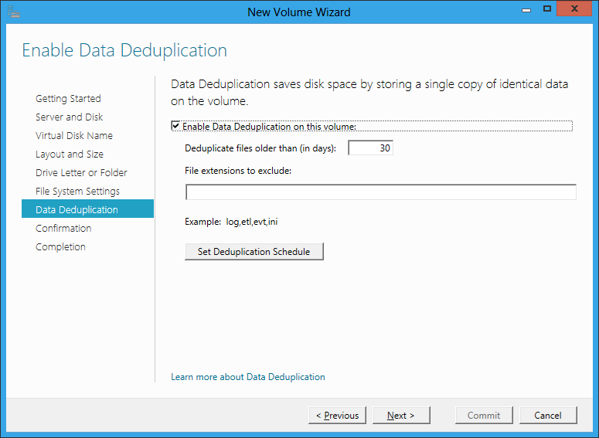Open Learn more about Data Deduplication link
Viewport: 599px width, 438px height.
click(248, 377)
